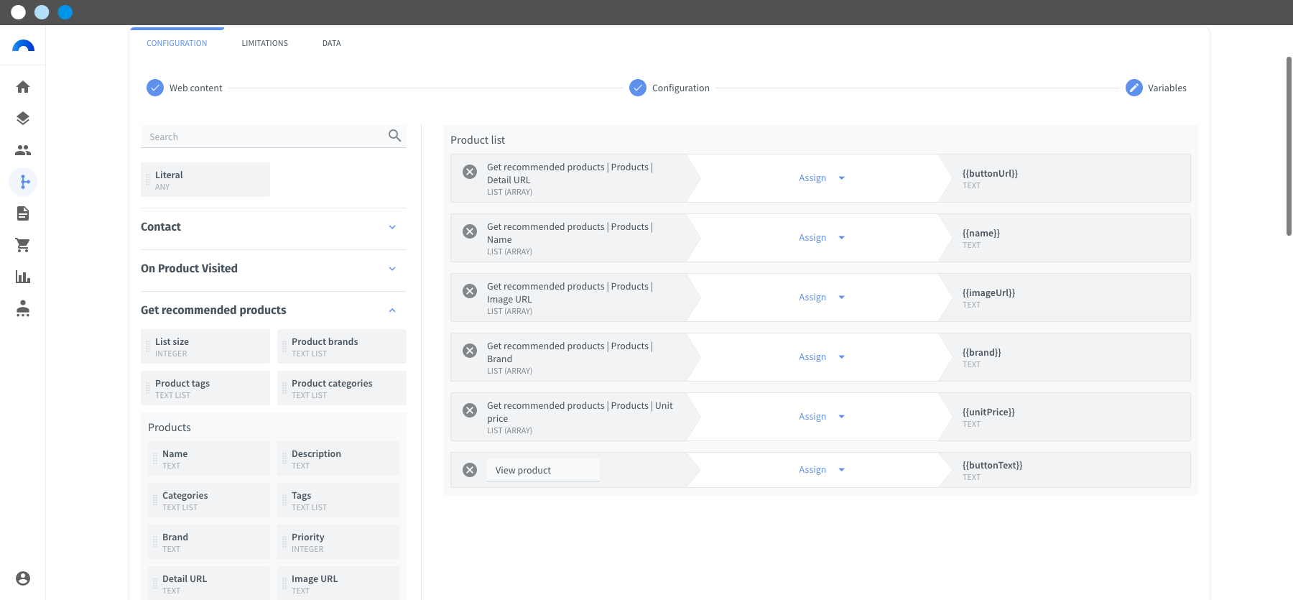Screen dimensions: 1293x600
Task: Select the List size INTEGER item
Action: (x=205, y=346)
